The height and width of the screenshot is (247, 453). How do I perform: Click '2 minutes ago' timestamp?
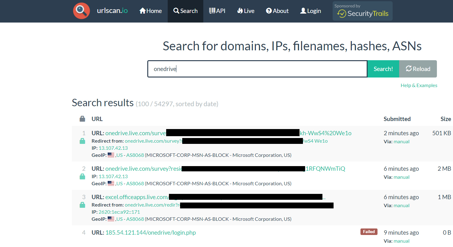coord(401,133)
